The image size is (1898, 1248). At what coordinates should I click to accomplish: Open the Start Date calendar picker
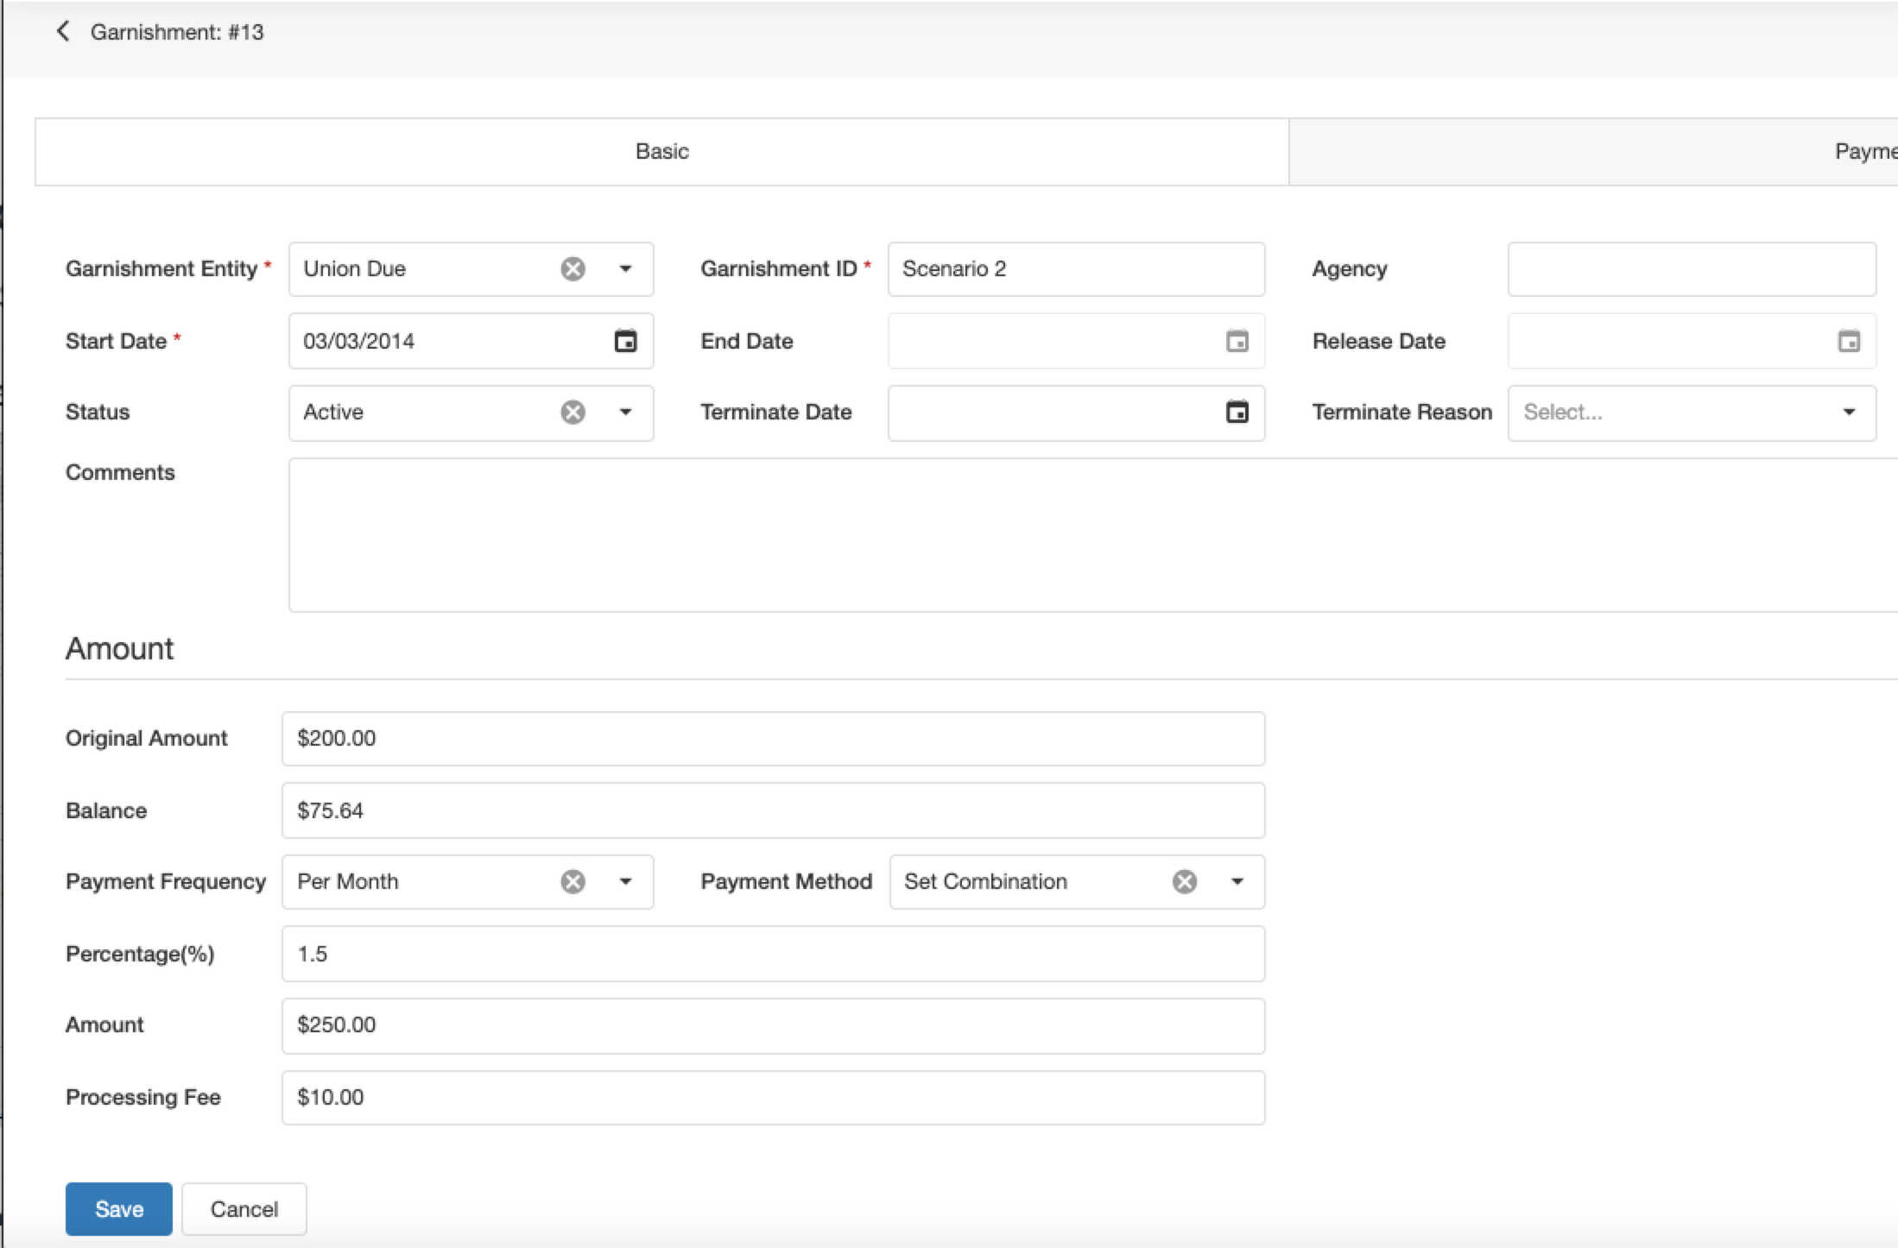coord(625,341)
